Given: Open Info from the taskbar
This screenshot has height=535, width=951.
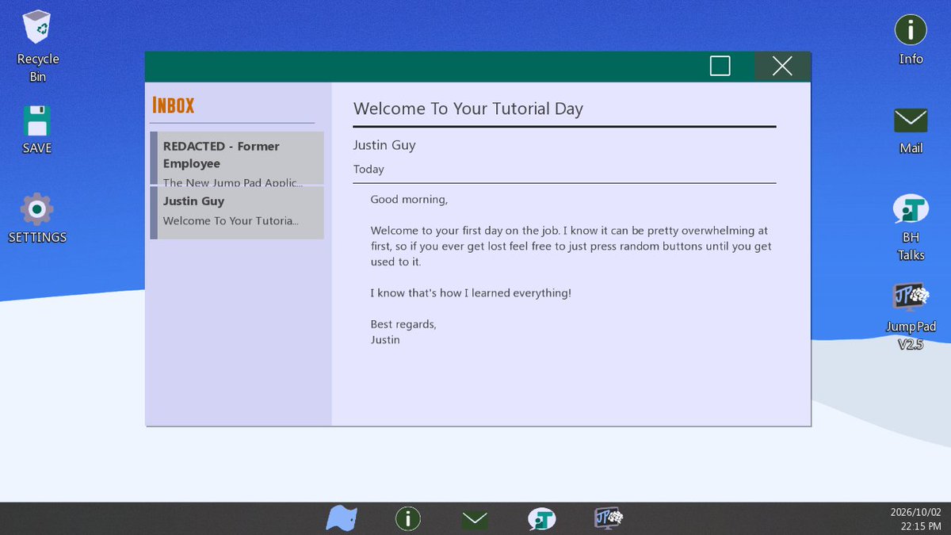Looking at the screenshot, I should (408, 519).
